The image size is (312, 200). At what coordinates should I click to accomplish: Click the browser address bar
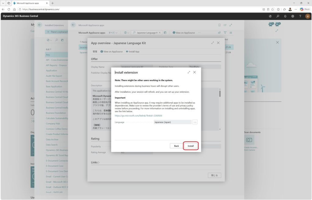point(139,9)
